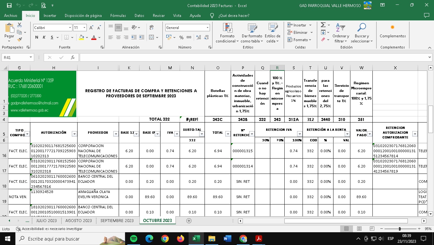This screenshot has width=434, height=245.
Task: Expand the font name Calibri dropdown
Action: click(x=70, y=28)
